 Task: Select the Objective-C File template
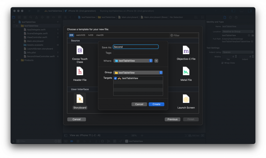186,53
